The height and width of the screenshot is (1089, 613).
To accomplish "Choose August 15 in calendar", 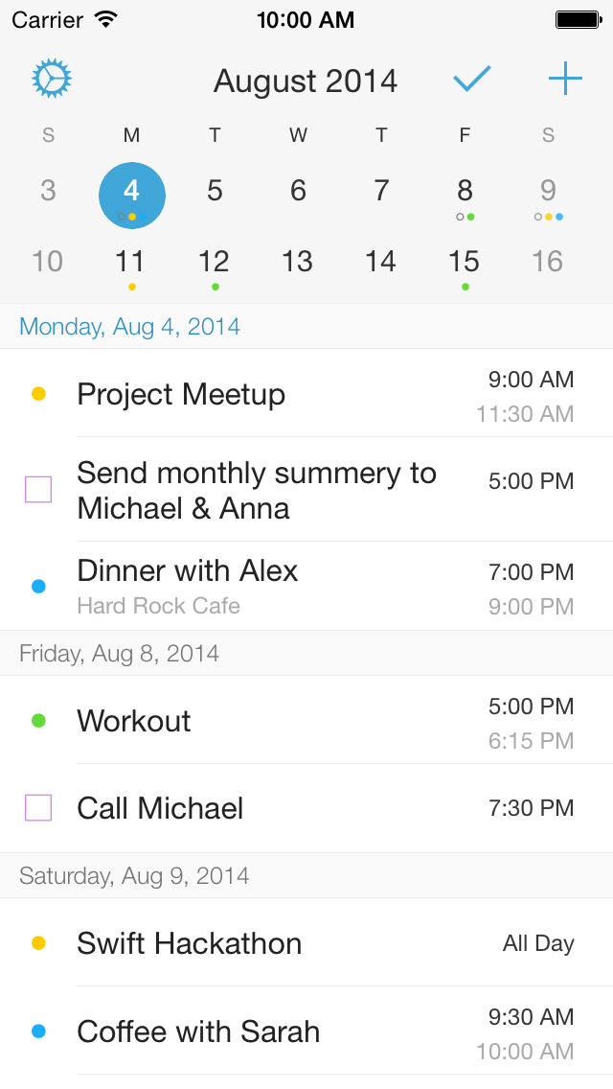I will [465, 262].
